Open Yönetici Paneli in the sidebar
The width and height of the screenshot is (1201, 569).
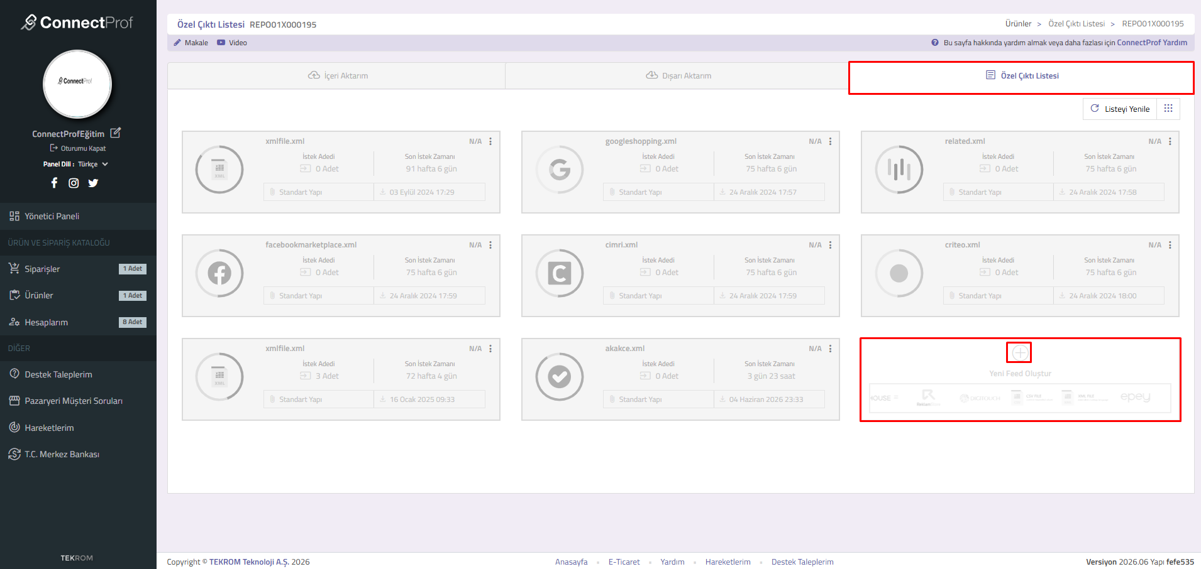[x=78, y=216]
